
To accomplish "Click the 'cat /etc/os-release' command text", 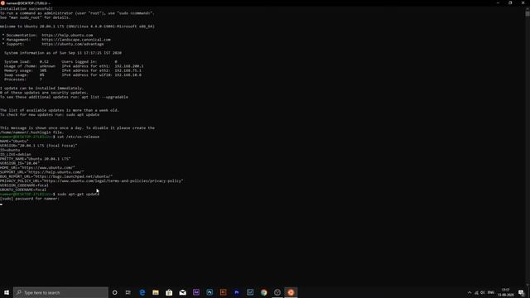I will (x=78, y=137).
